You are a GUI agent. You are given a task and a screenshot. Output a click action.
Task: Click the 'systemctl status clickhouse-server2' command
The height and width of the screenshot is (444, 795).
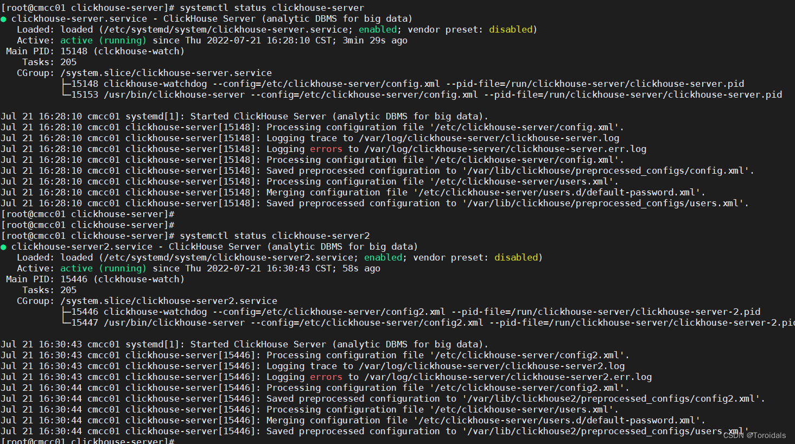275,236
